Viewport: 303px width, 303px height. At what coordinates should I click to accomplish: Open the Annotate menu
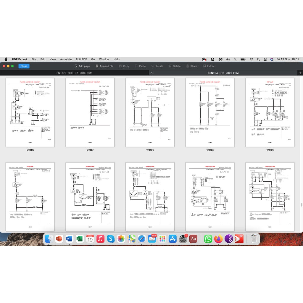66,59
